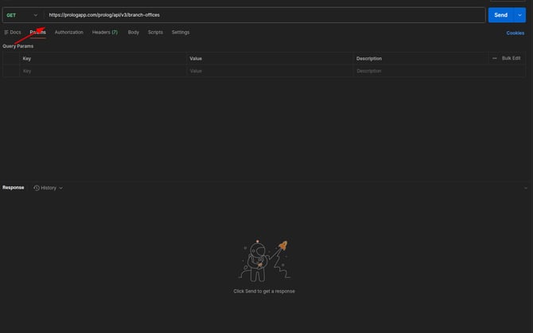
Task: Collapse the Response panel chevron
Action: (526, 188)
